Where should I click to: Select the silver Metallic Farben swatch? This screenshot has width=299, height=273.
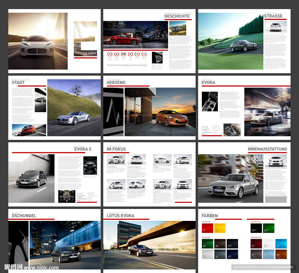click(207, 254)
